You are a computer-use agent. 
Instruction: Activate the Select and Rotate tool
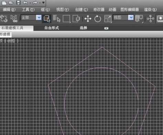pyautogui.click(x=98, y=19)
